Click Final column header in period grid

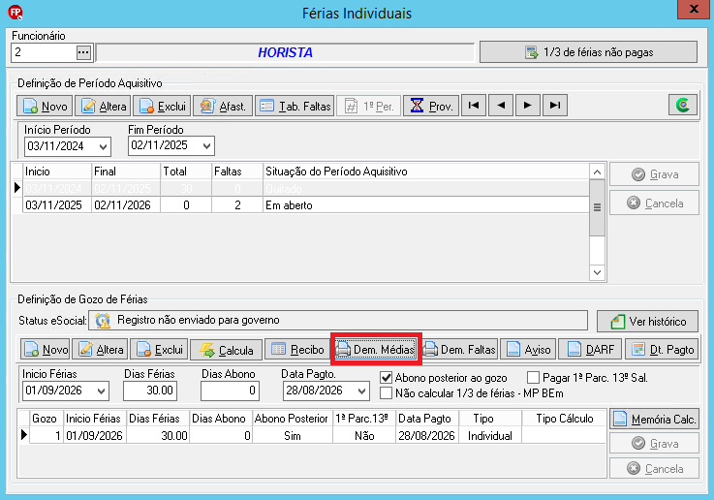pos(126,172)
